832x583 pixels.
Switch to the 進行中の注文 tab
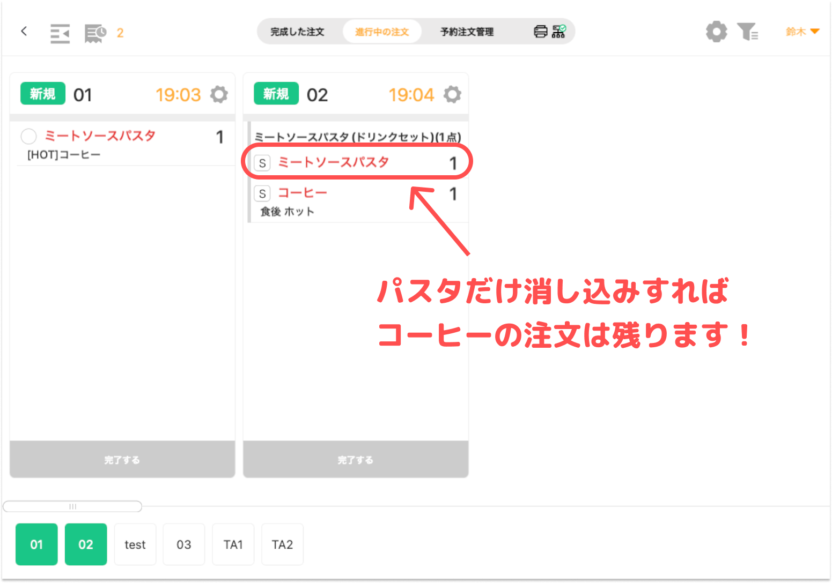pos(382,32)
